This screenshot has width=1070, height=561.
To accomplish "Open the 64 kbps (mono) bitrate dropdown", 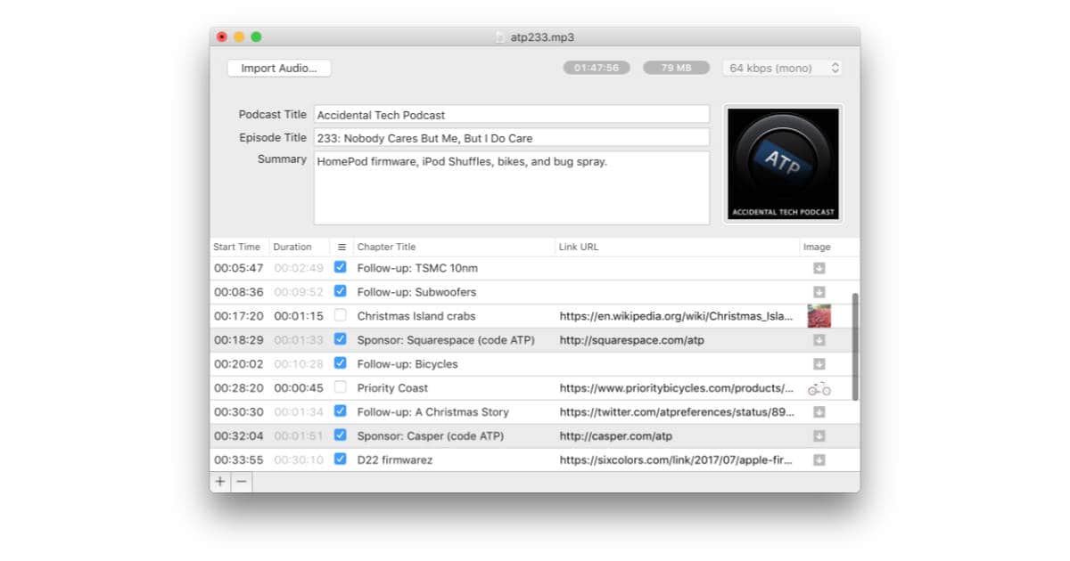I will click(x=782, y=68).
